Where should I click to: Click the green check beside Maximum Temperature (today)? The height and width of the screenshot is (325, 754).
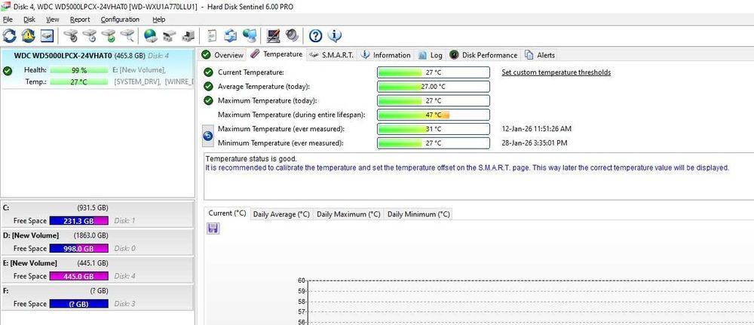(208, 100)
